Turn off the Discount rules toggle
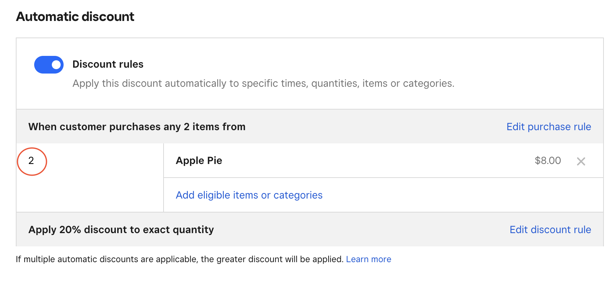This screenshot has height=289, width=616. (x=49, y=65)
